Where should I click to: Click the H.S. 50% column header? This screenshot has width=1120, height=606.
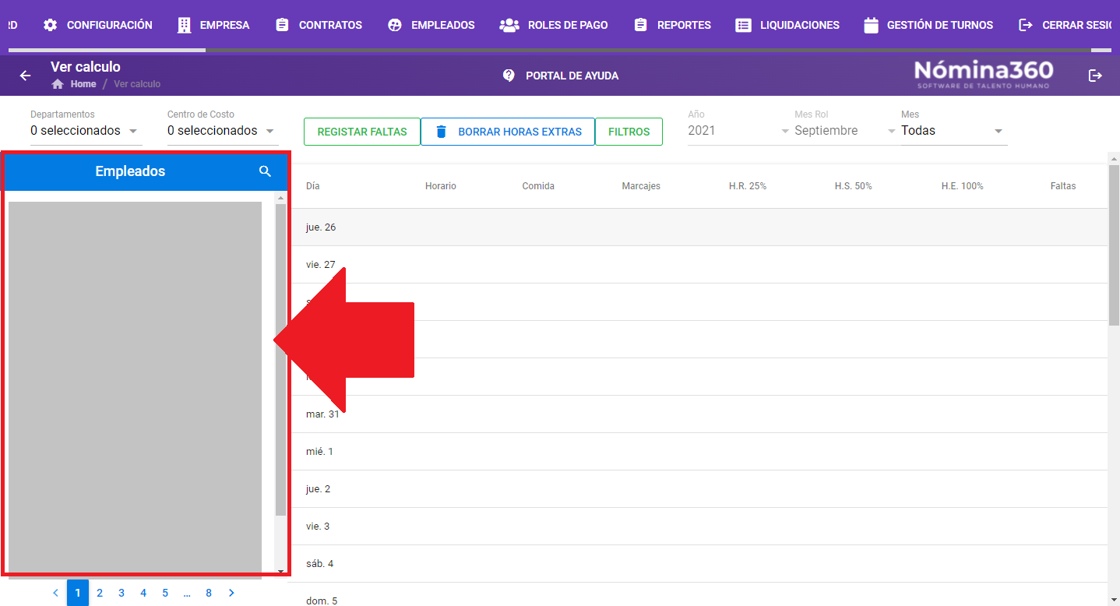tap(854, 186)
